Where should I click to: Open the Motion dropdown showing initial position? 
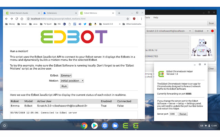[x=72, y=81]
